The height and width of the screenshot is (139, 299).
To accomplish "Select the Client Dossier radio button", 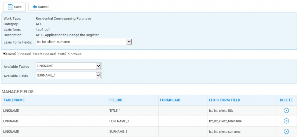I will (32, 54).
